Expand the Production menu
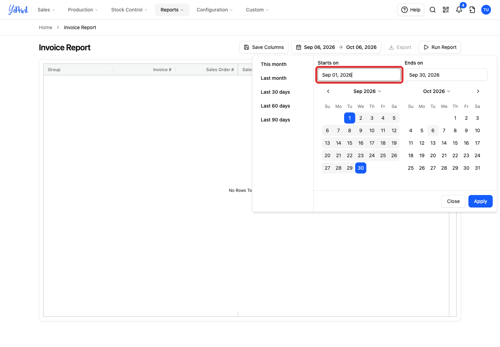The width and height of the screenshot is (500, 347). point(83,10)
